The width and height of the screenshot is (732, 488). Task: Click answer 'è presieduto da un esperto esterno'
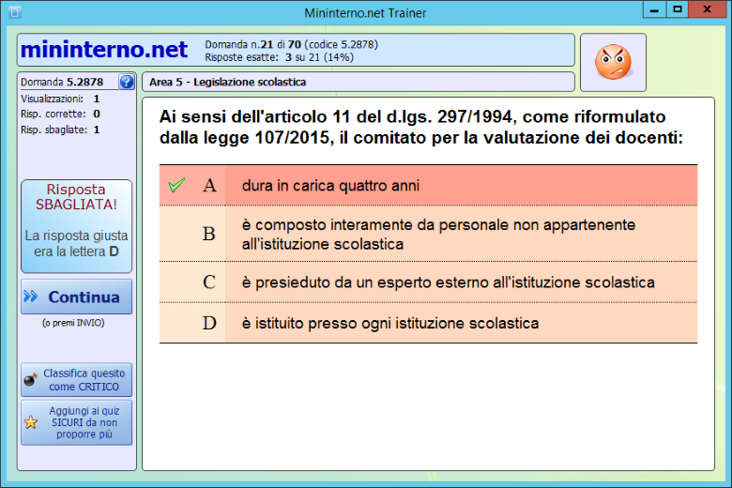448,282
